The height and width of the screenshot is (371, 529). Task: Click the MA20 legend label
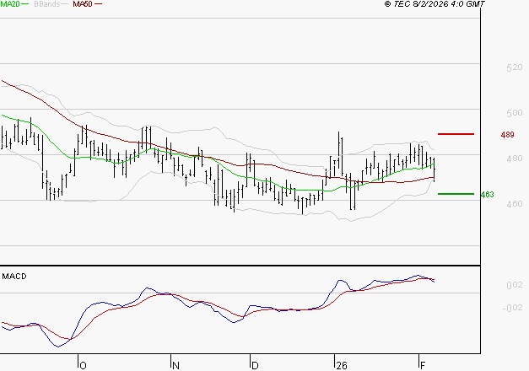(9, 4)
